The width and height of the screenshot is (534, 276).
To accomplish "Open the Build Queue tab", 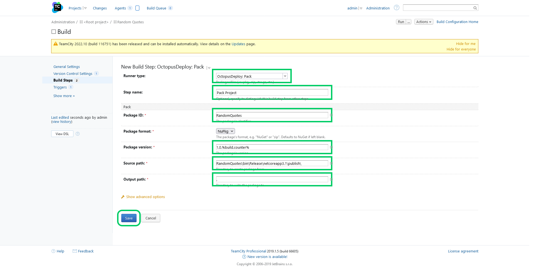I will coord(157,8).
